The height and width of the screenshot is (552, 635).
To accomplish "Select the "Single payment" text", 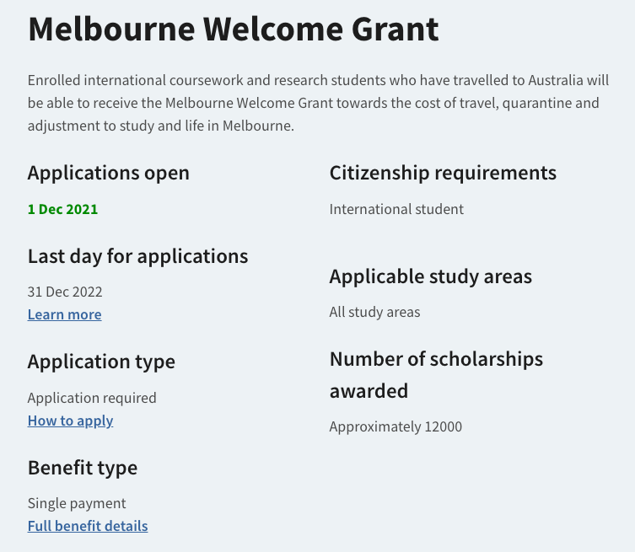I will pos(77,503).
